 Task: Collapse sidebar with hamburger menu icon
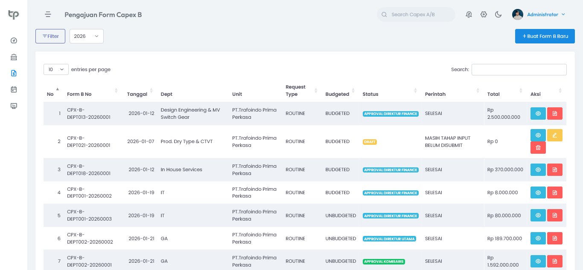coord(48,14)
